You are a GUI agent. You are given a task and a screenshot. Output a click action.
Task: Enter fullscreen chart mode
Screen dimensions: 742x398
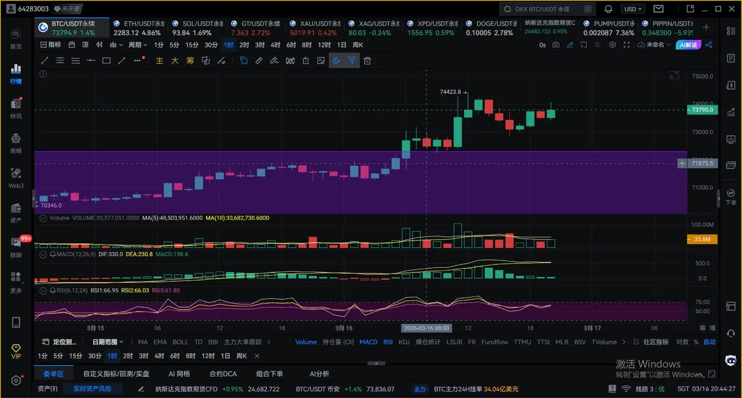(627, 45)
